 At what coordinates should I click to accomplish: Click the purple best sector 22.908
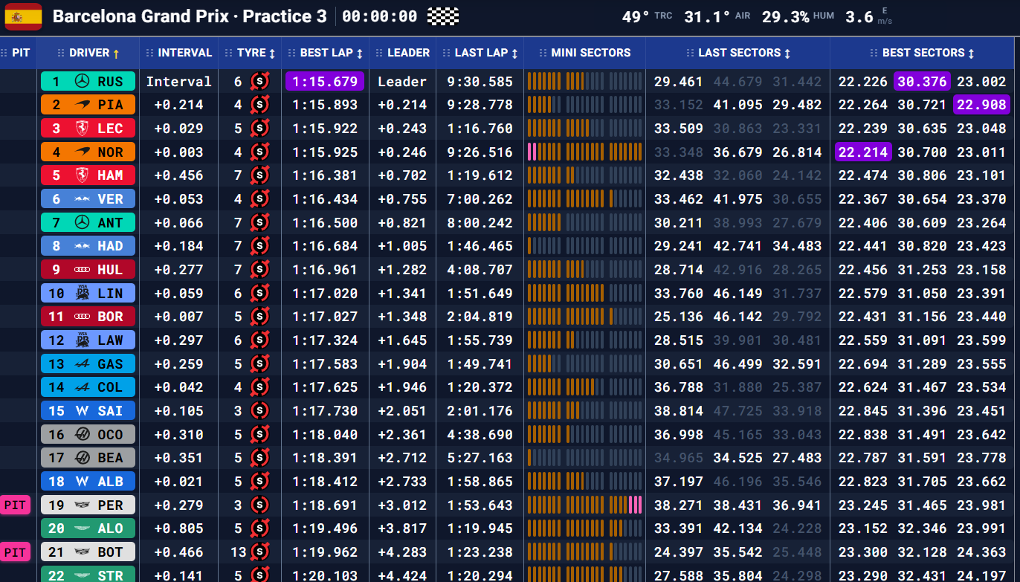[981, 105]
